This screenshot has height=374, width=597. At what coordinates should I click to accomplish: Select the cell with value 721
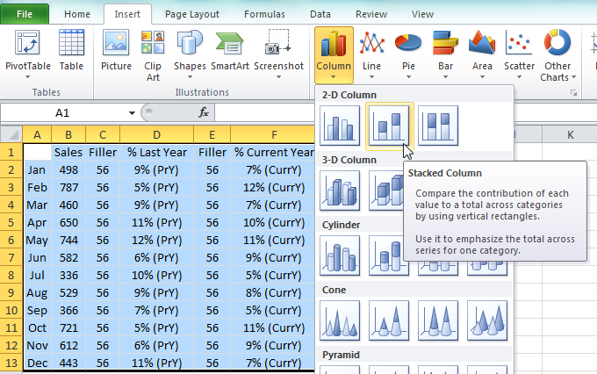point(68,327)
